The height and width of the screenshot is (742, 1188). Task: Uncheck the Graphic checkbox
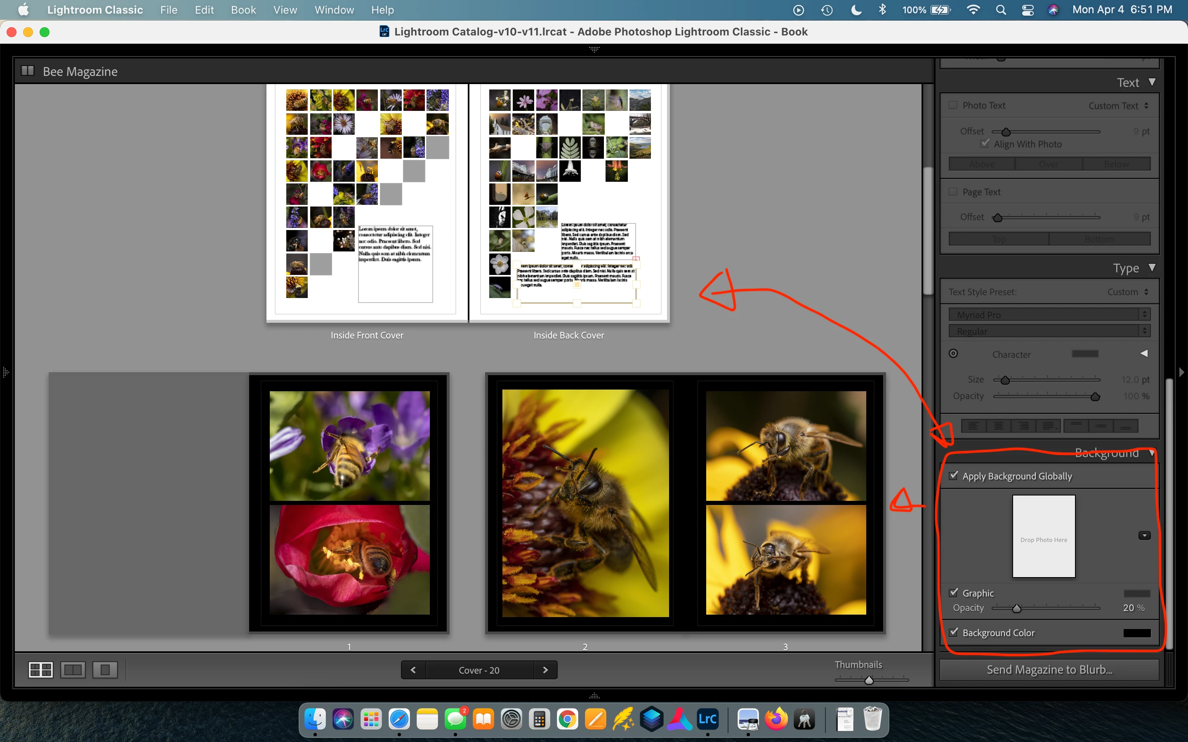953,592
